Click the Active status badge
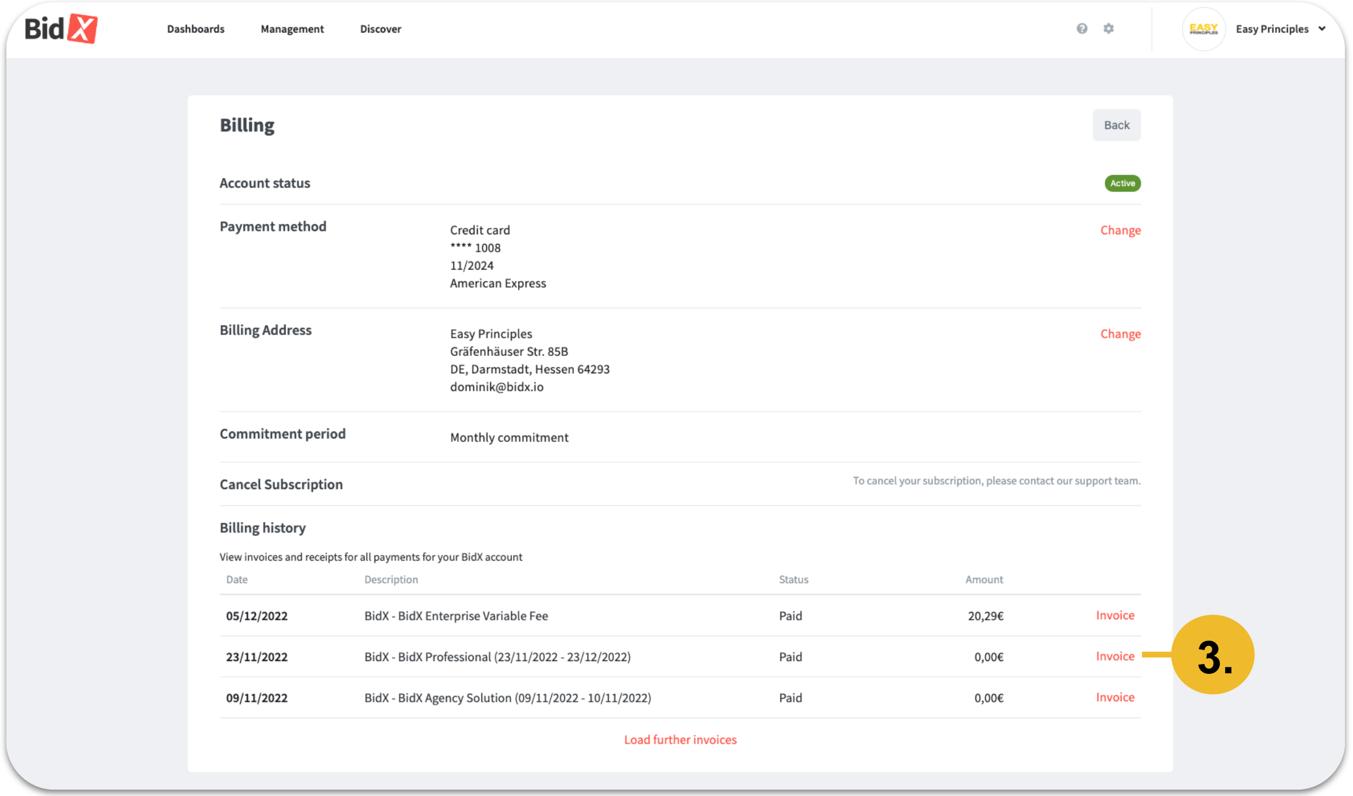Image resolution: width=1353 pixels, height=796 pixels. click(1123, 183)
